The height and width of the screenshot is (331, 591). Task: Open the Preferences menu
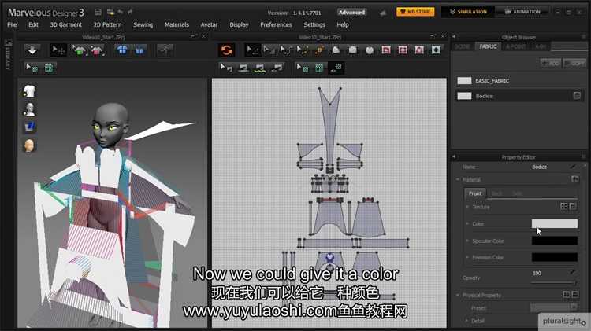pos(276,24)
